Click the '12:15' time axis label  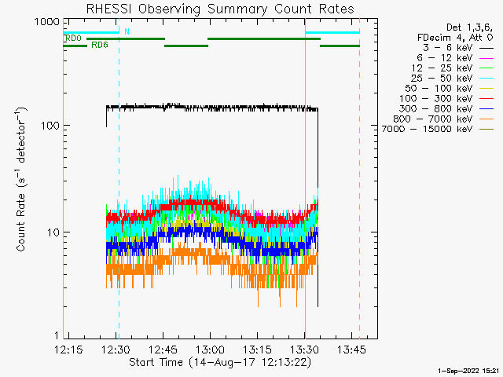point(68,350)
